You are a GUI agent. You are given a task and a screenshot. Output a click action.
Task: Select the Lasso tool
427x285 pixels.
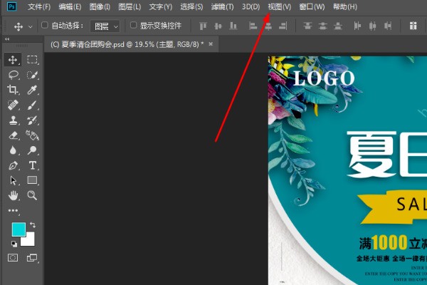click(x=13, y=75)
